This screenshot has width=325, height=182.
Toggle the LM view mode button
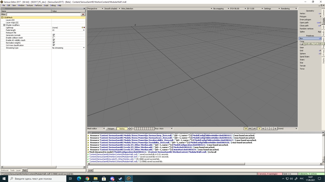(254, 129)
